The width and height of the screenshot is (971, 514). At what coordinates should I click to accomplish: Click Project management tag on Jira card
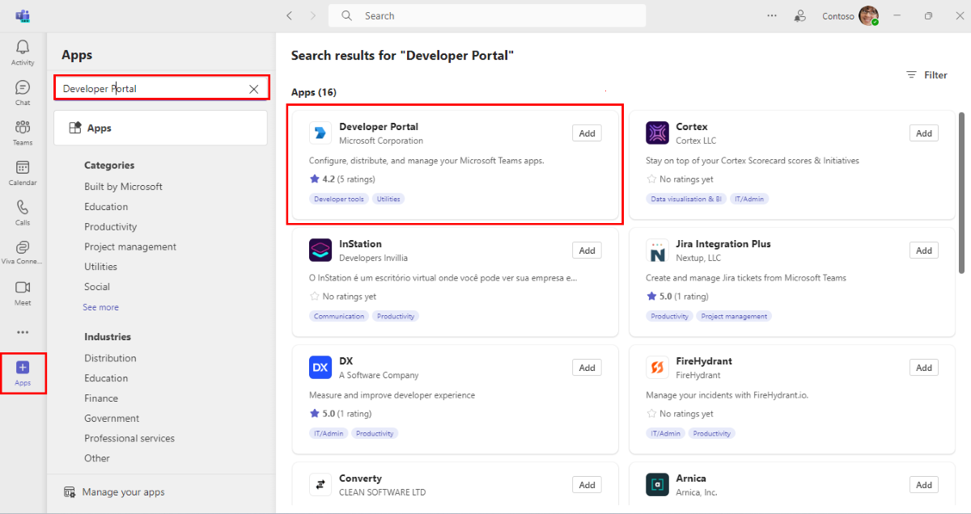coord(734,316)
